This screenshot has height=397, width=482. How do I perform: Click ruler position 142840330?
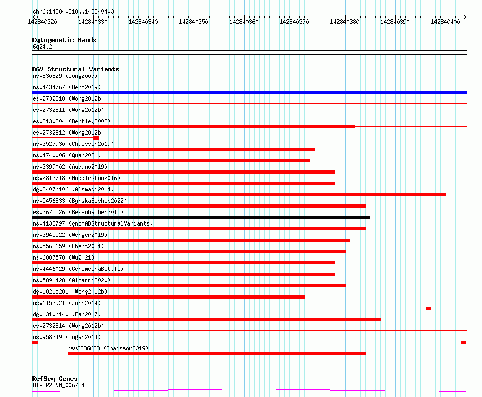[x=93, y=22]
